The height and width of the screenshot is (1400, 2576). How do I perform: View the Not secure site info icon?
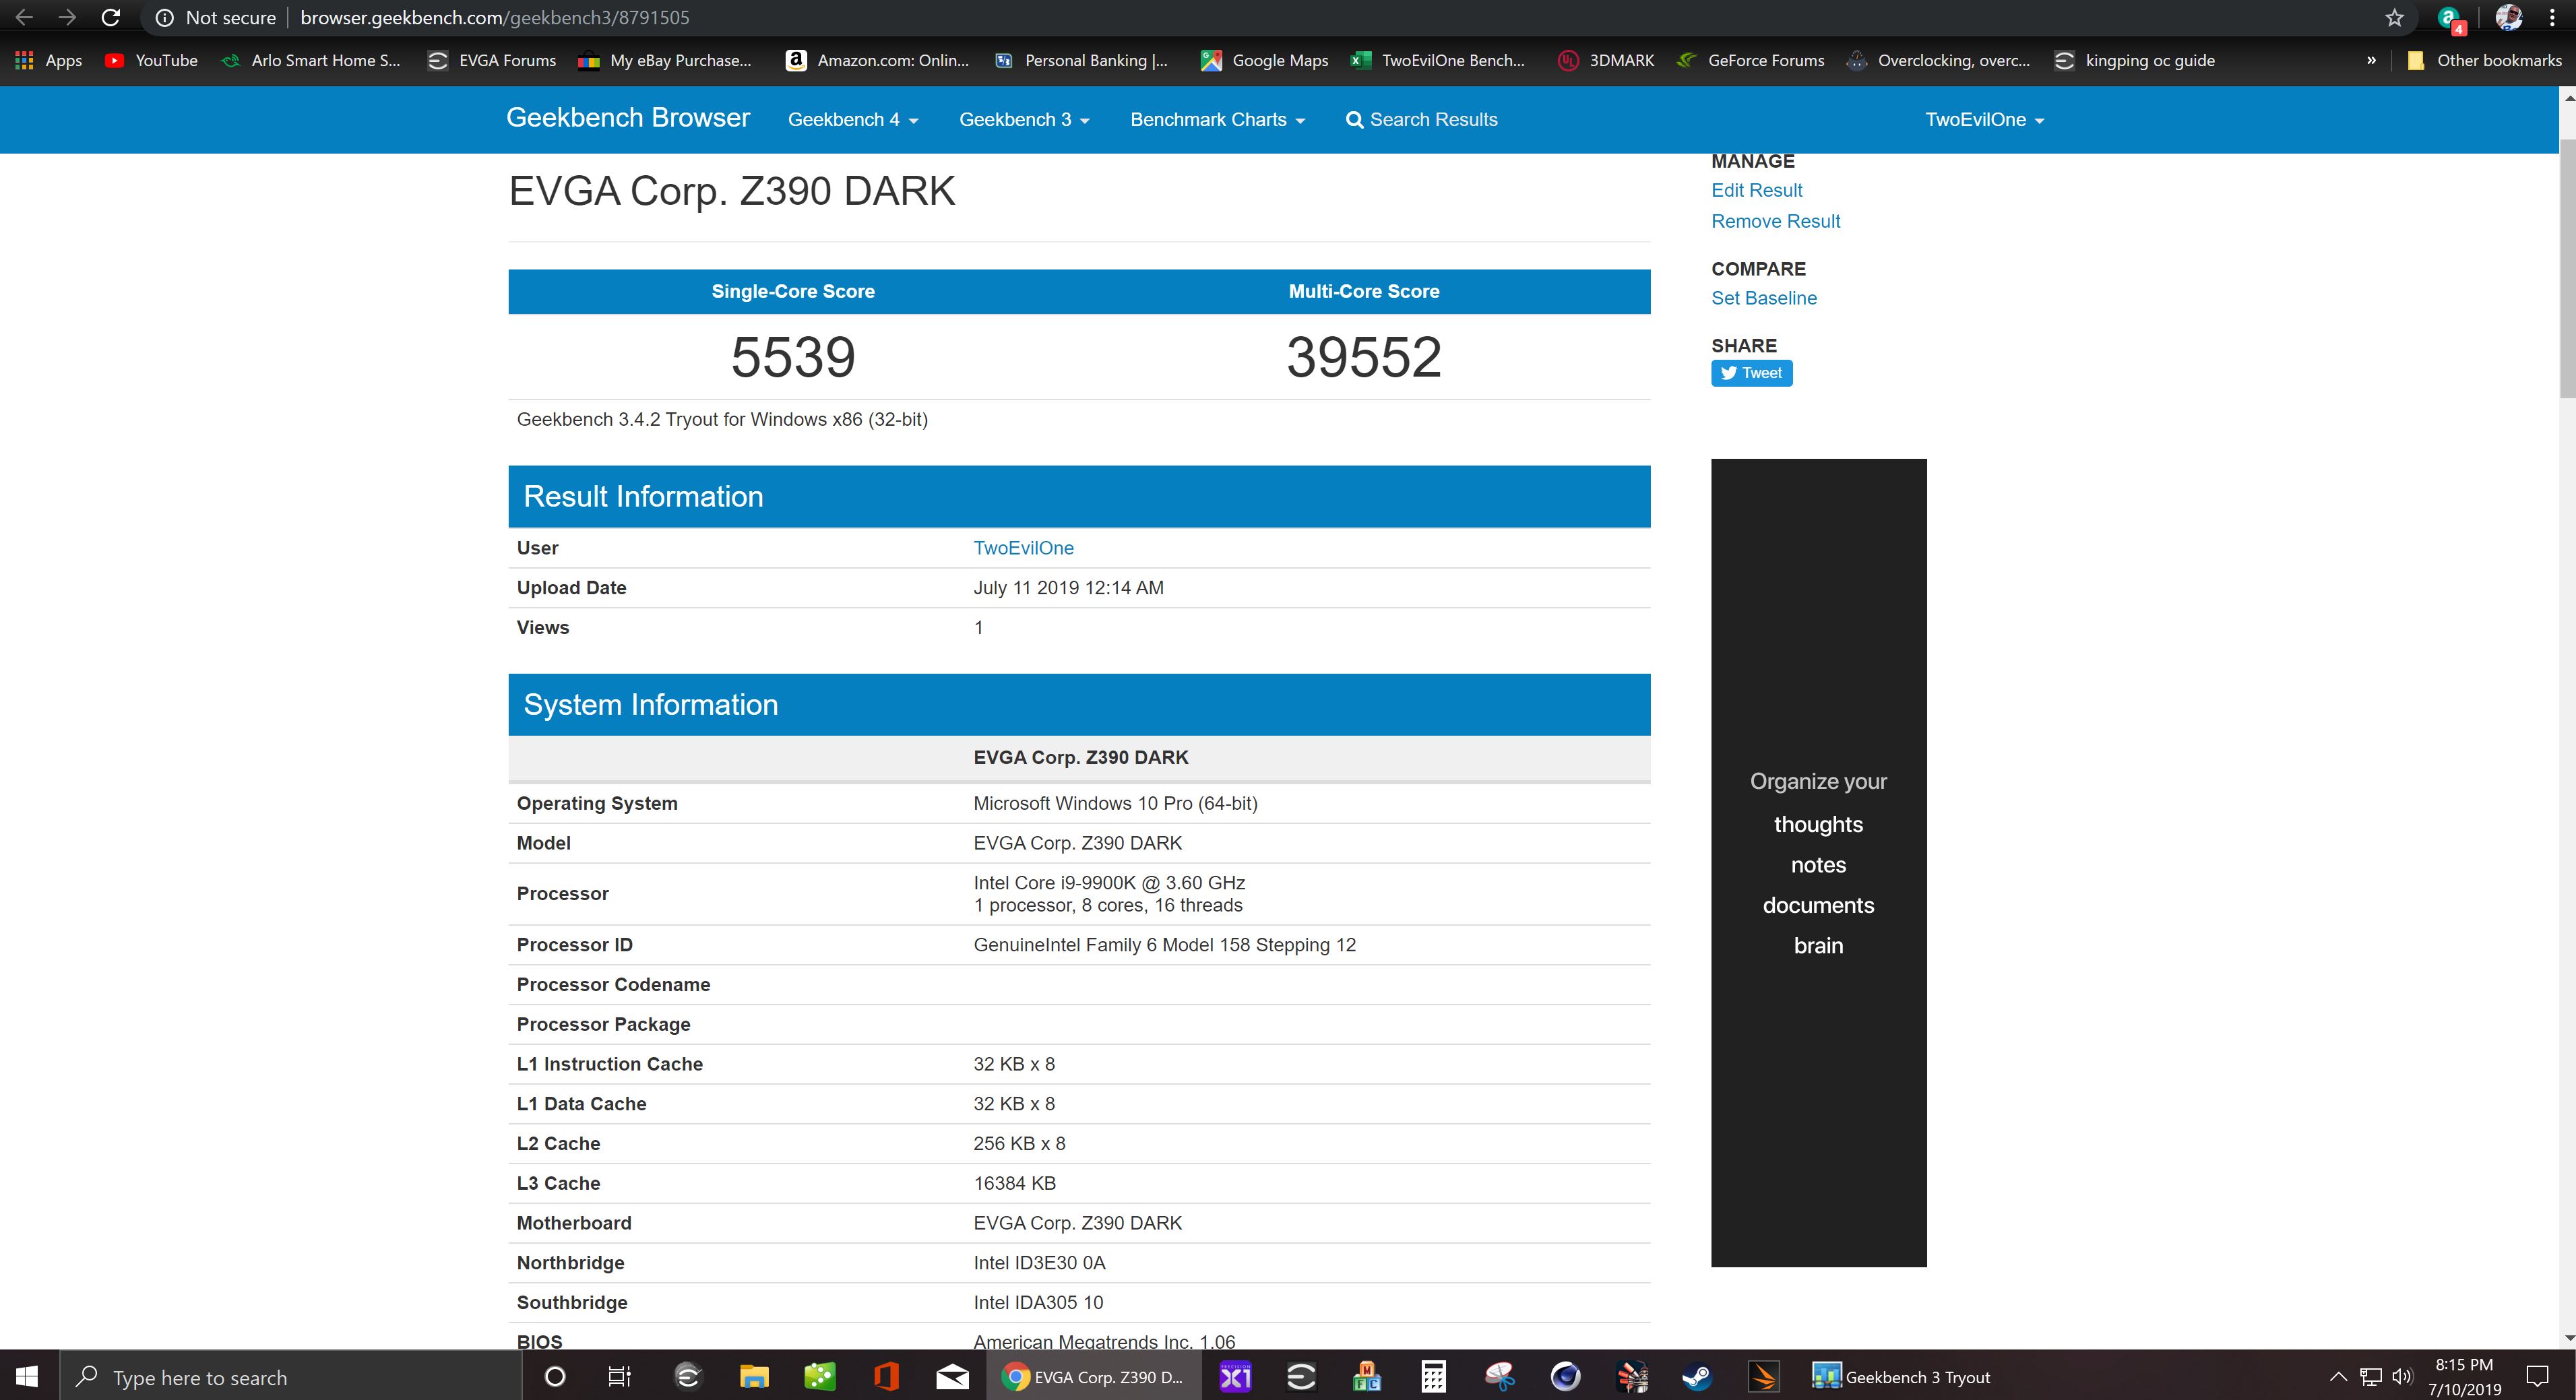coord(165,18)
